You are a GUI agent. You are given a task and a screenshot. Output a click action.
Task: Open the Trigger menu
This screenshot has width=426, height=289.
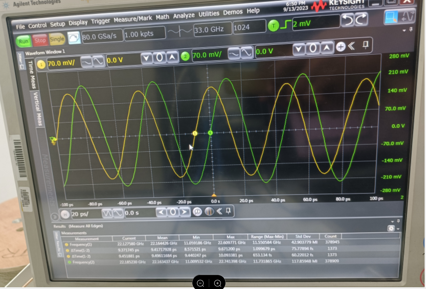[x=100, y=22]
